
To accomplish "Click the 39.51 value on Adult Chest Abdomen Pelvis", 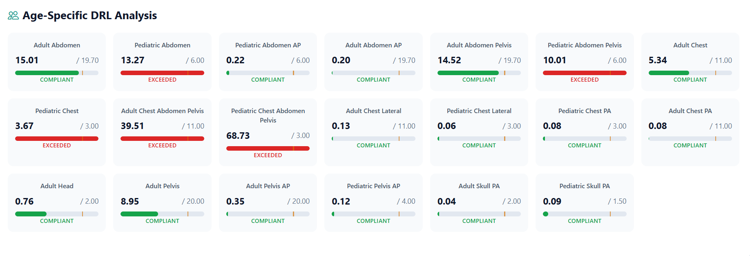I will coord(132,126).
